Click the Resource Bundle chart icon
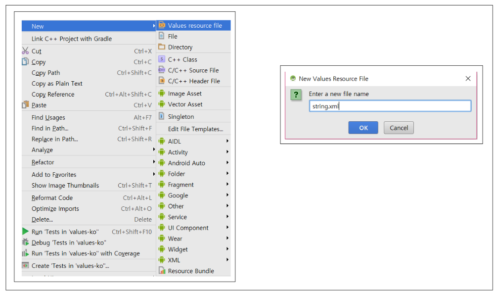496x295 pixels. click(162, 271)
